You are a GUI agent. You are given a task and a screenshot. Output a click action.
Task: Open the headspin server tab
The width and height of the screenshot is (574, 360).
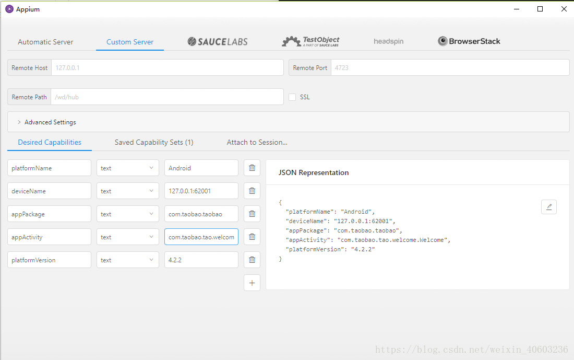(x=388, y=41)
